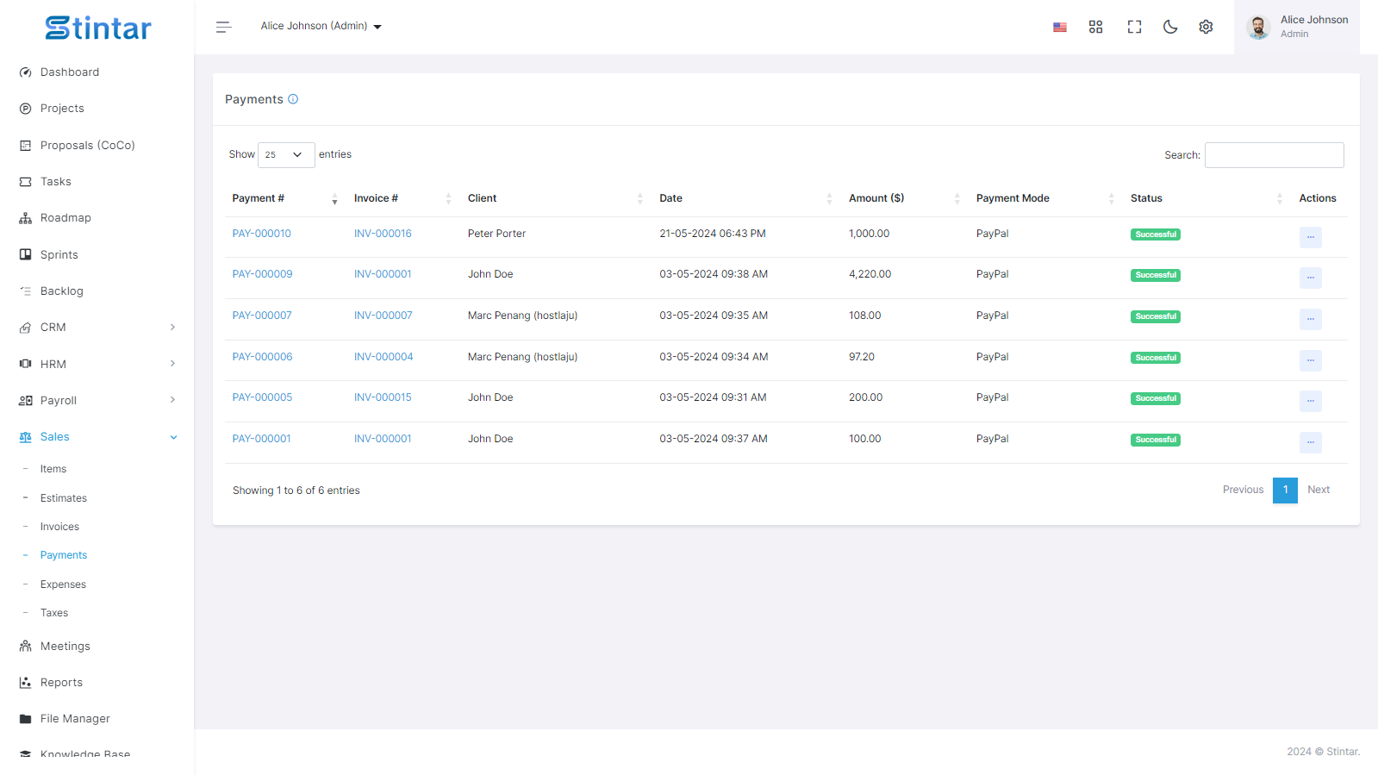Open payment link PAY-000010
1378x775 pixels.
(x=262, y=234)
